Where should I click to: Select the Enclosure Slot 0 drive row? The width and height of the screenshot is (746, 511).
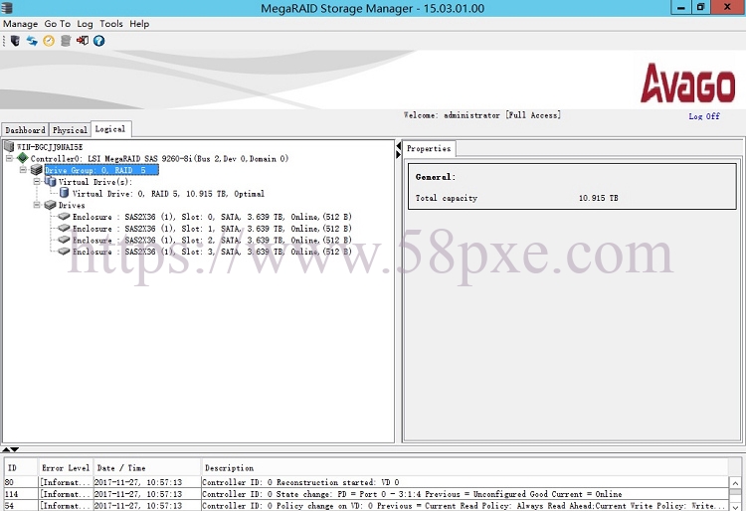pos(212,217)
